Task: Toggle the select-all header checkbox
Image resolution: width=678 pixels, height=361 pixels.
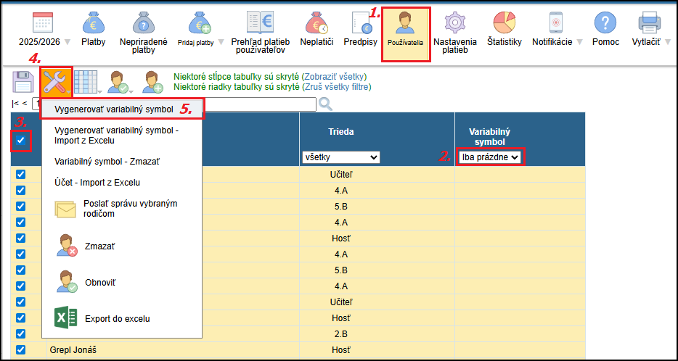Action: click(21, 140)
